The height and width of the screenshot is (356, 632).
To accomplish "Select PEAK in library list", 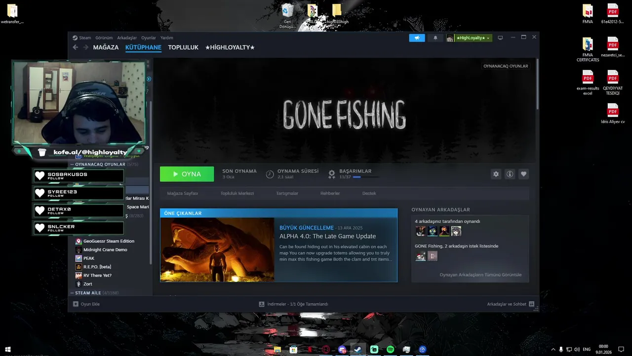I will pos(88,258).
